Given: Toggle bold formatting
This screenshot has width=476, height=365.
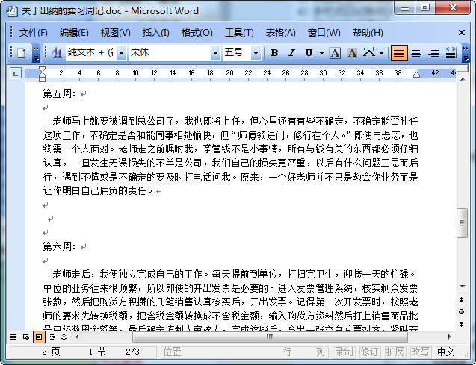Looking at the screenshot, I should pyautogui.click(x=274, y=53).
